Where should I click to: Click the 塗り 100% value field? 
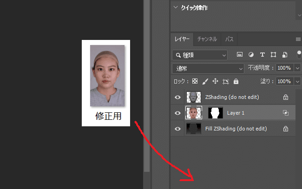click(x=284, y=81)
